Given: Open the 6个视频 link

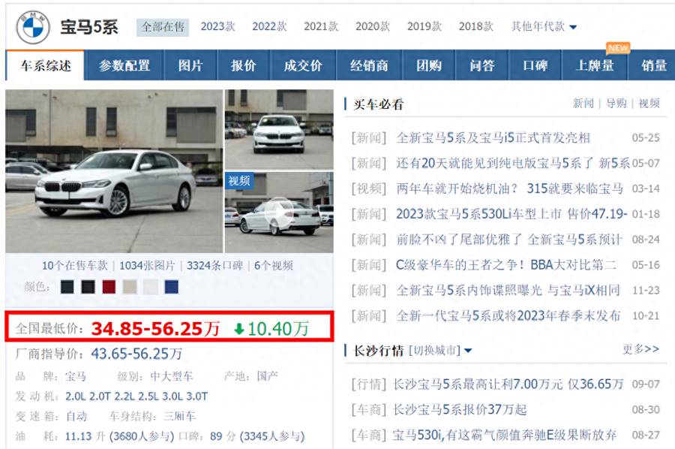Looking at the screenshot, I should pos(274,266).
